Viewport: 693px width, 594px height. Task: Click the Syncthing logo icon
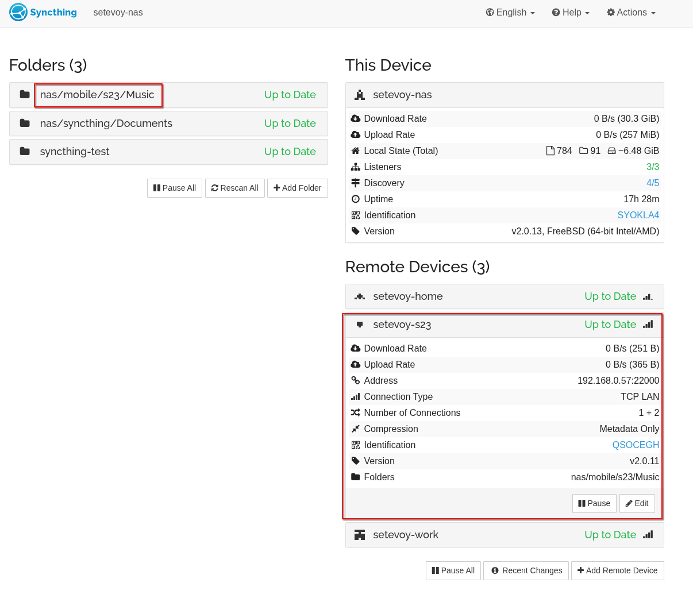pyautogui.click(x=18, y=12)
